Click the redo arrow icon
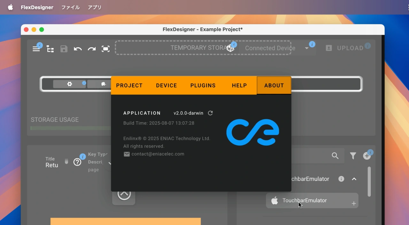 [x=92, y=49]
